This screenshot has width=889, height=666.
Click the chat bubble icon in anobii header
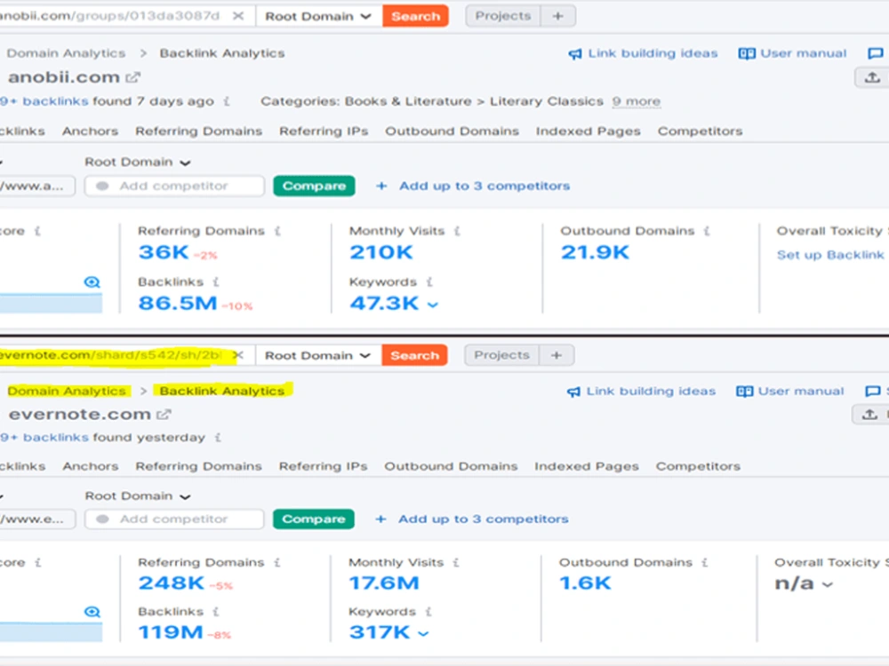click(876, 53)
